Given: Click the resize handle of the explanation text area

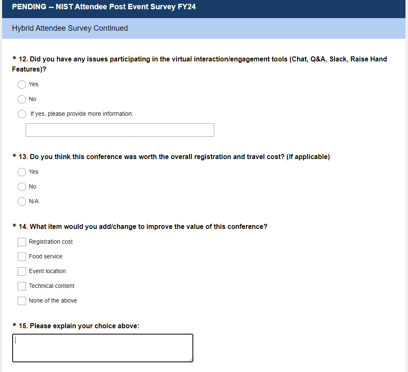Looking at the screenshot, I should [191, 360].
